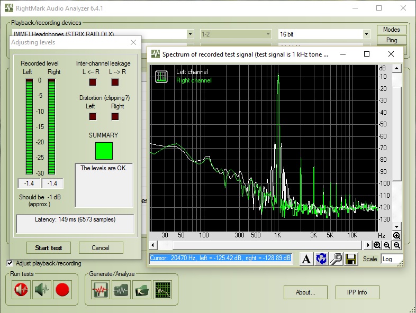416x313 pixels.
Task: Click generate test waveform icon
Action: pyautogui.click(x=101, y=290)
